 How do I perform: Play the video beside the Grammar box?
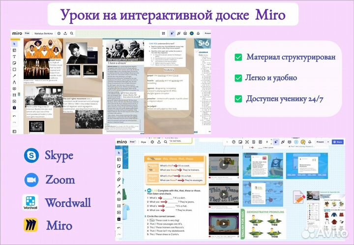tap(224, 164)
